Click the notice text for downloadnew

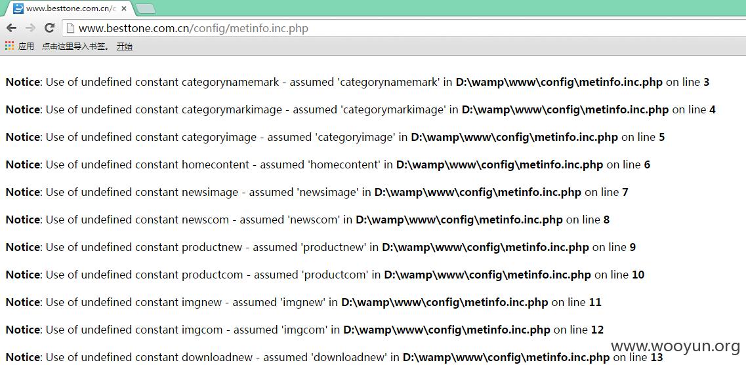[x=334, y=358]
